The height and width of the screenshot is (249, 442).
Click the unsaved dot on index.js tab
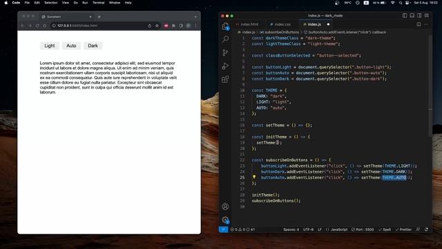(x=328, y=24)
